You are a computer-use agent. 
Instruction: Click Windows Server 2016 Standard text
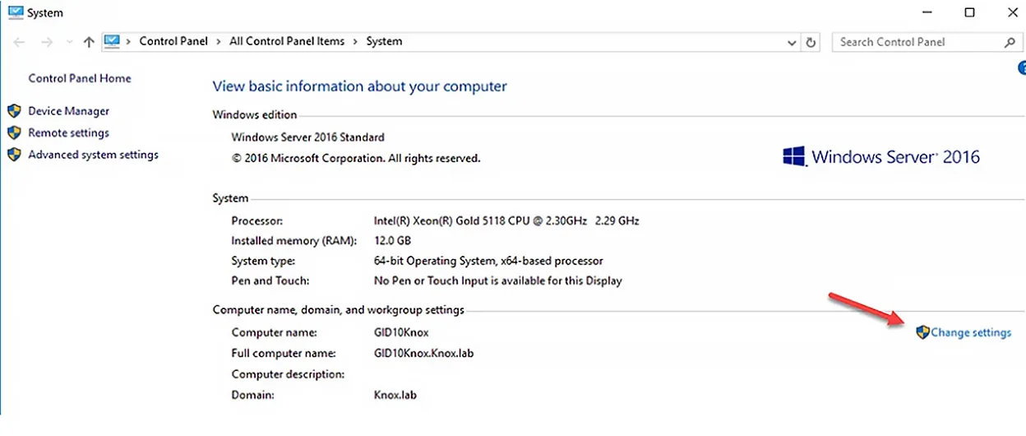(x=307, y=137)
